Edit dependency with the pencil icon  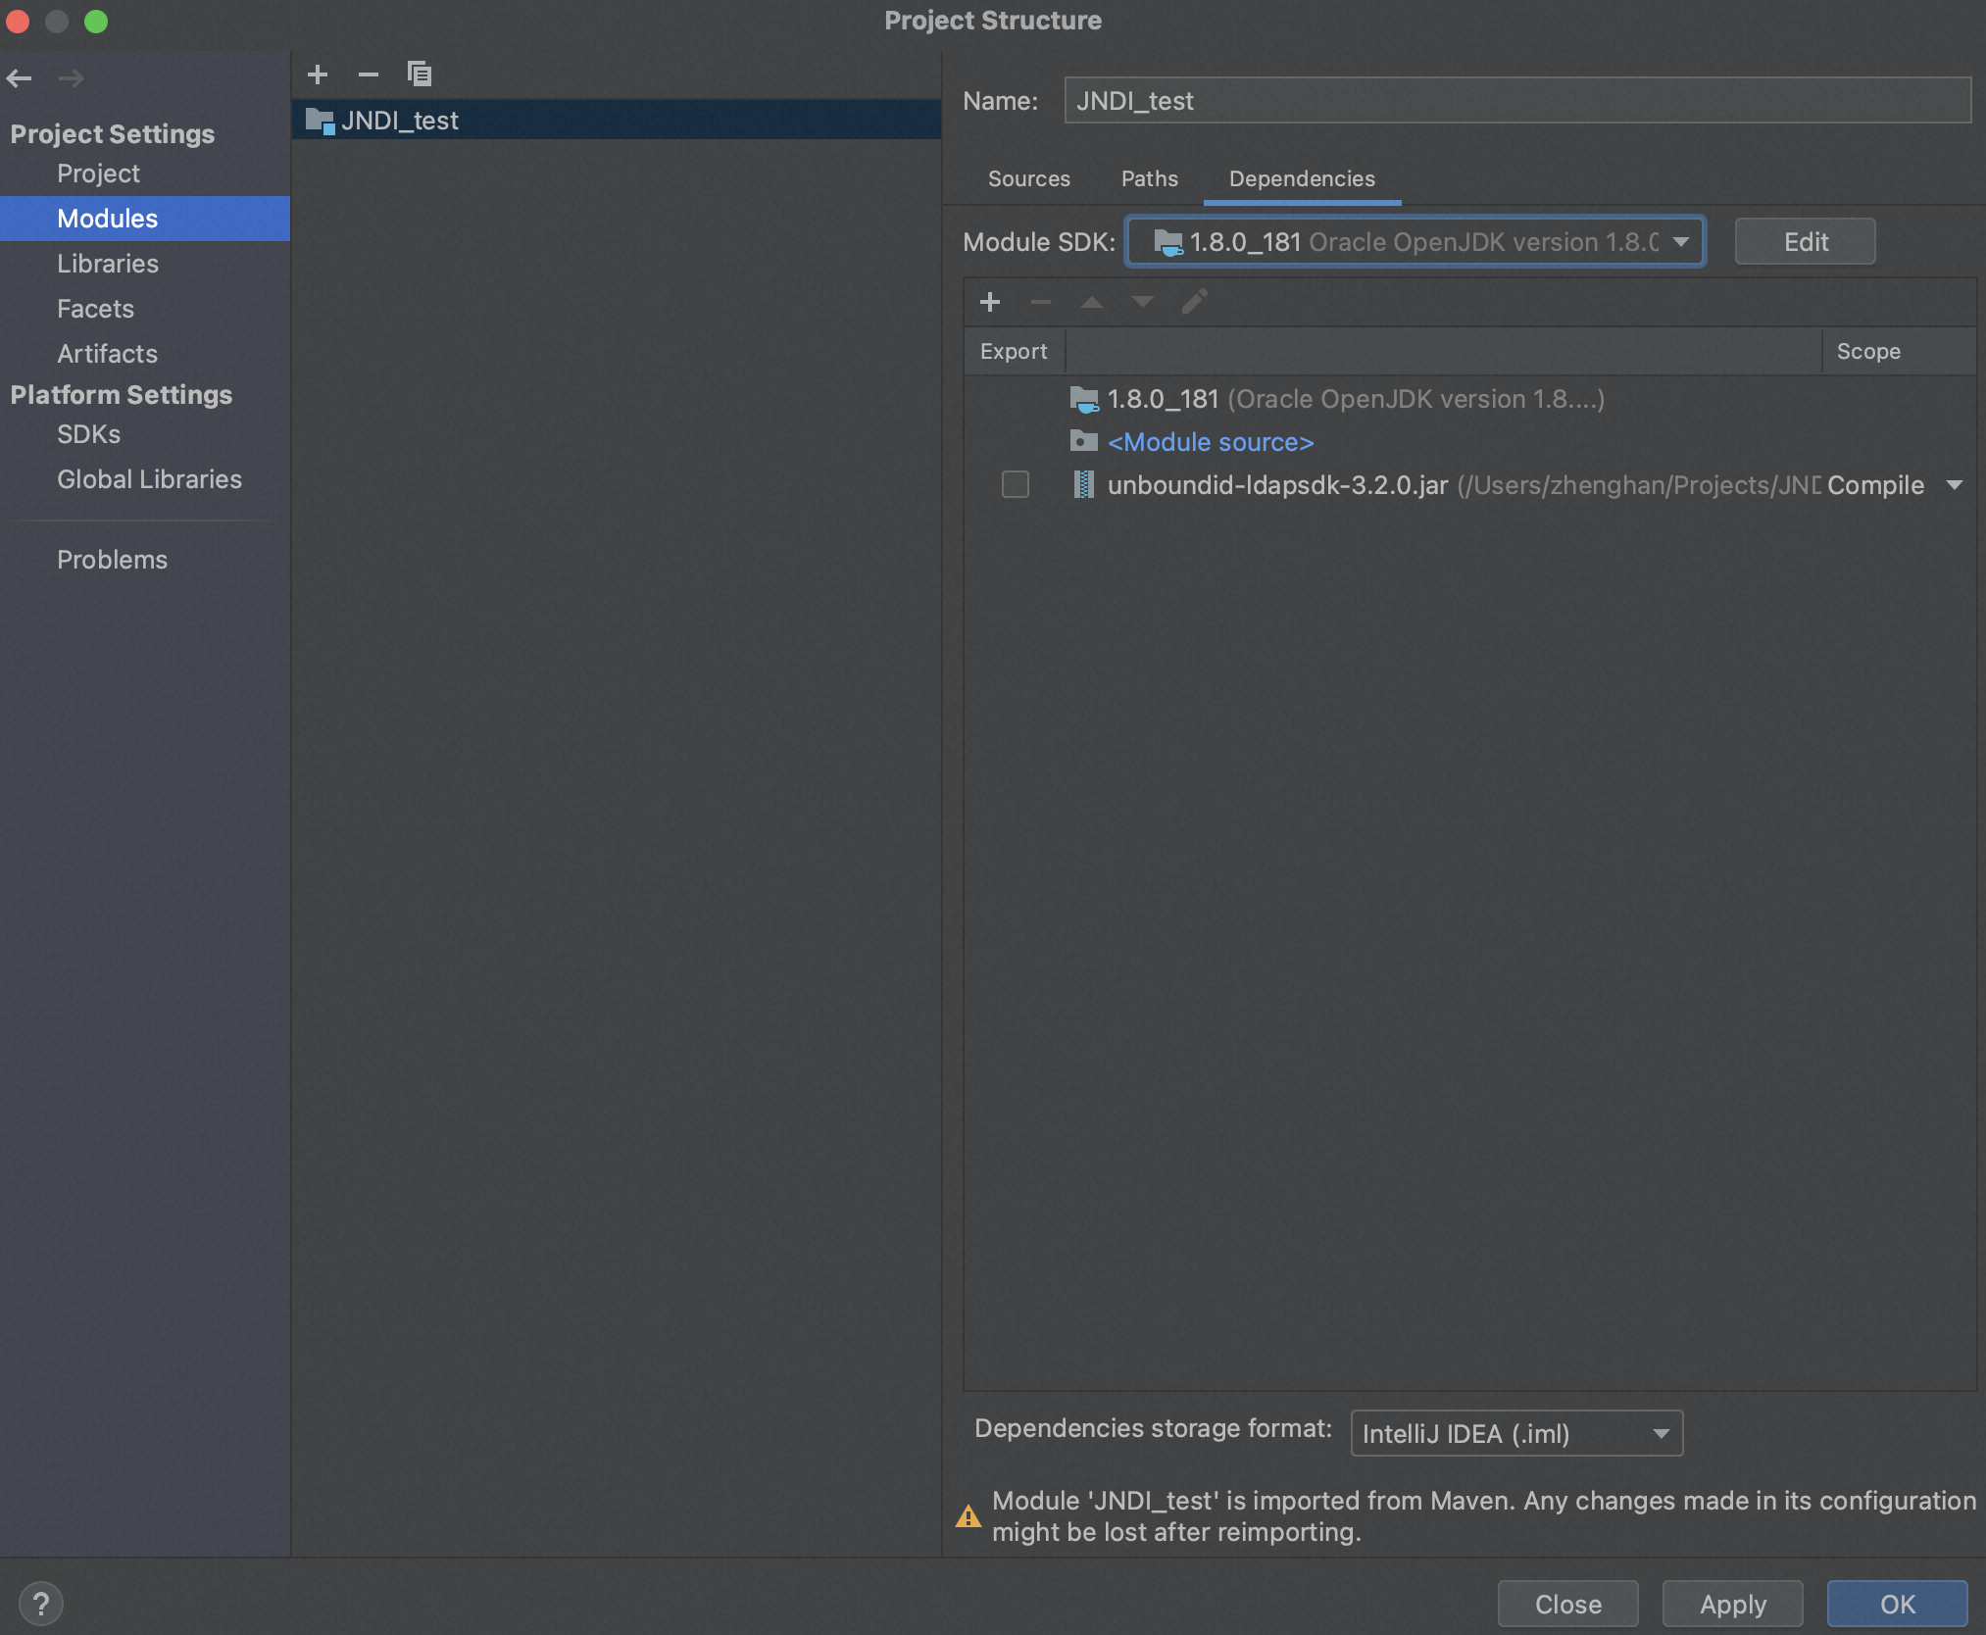1194,302
